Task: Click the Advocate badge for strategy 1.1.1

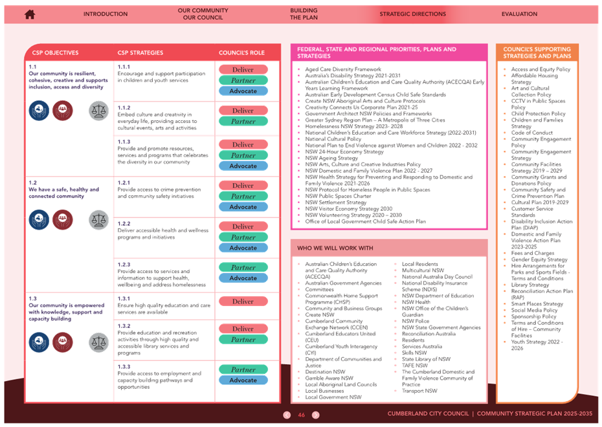Action: point(243,91)
